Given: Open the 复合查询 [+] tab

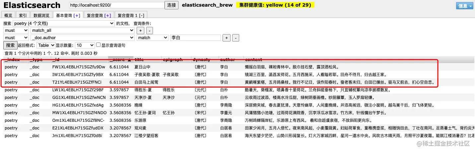Looking at the screenshot, I should [x=99, y=15].
